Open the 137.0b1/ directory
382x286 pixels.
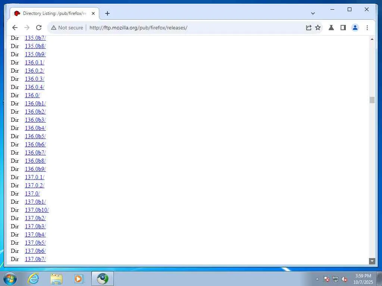[x=35, y=202]
